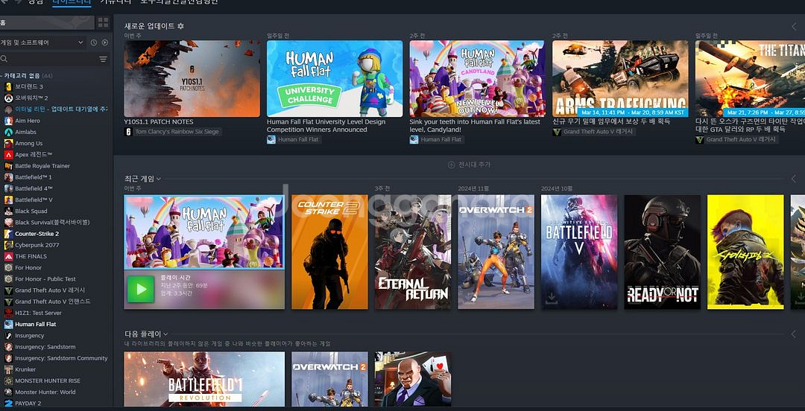Select the Ready or Not cover
805x411 pixels.
click(663, 252)
